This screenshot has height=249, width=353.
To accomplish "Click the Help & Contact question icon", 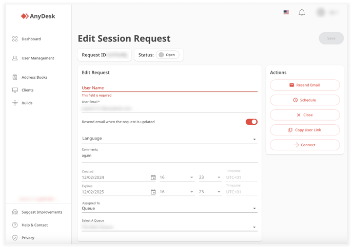I will 15,225.
